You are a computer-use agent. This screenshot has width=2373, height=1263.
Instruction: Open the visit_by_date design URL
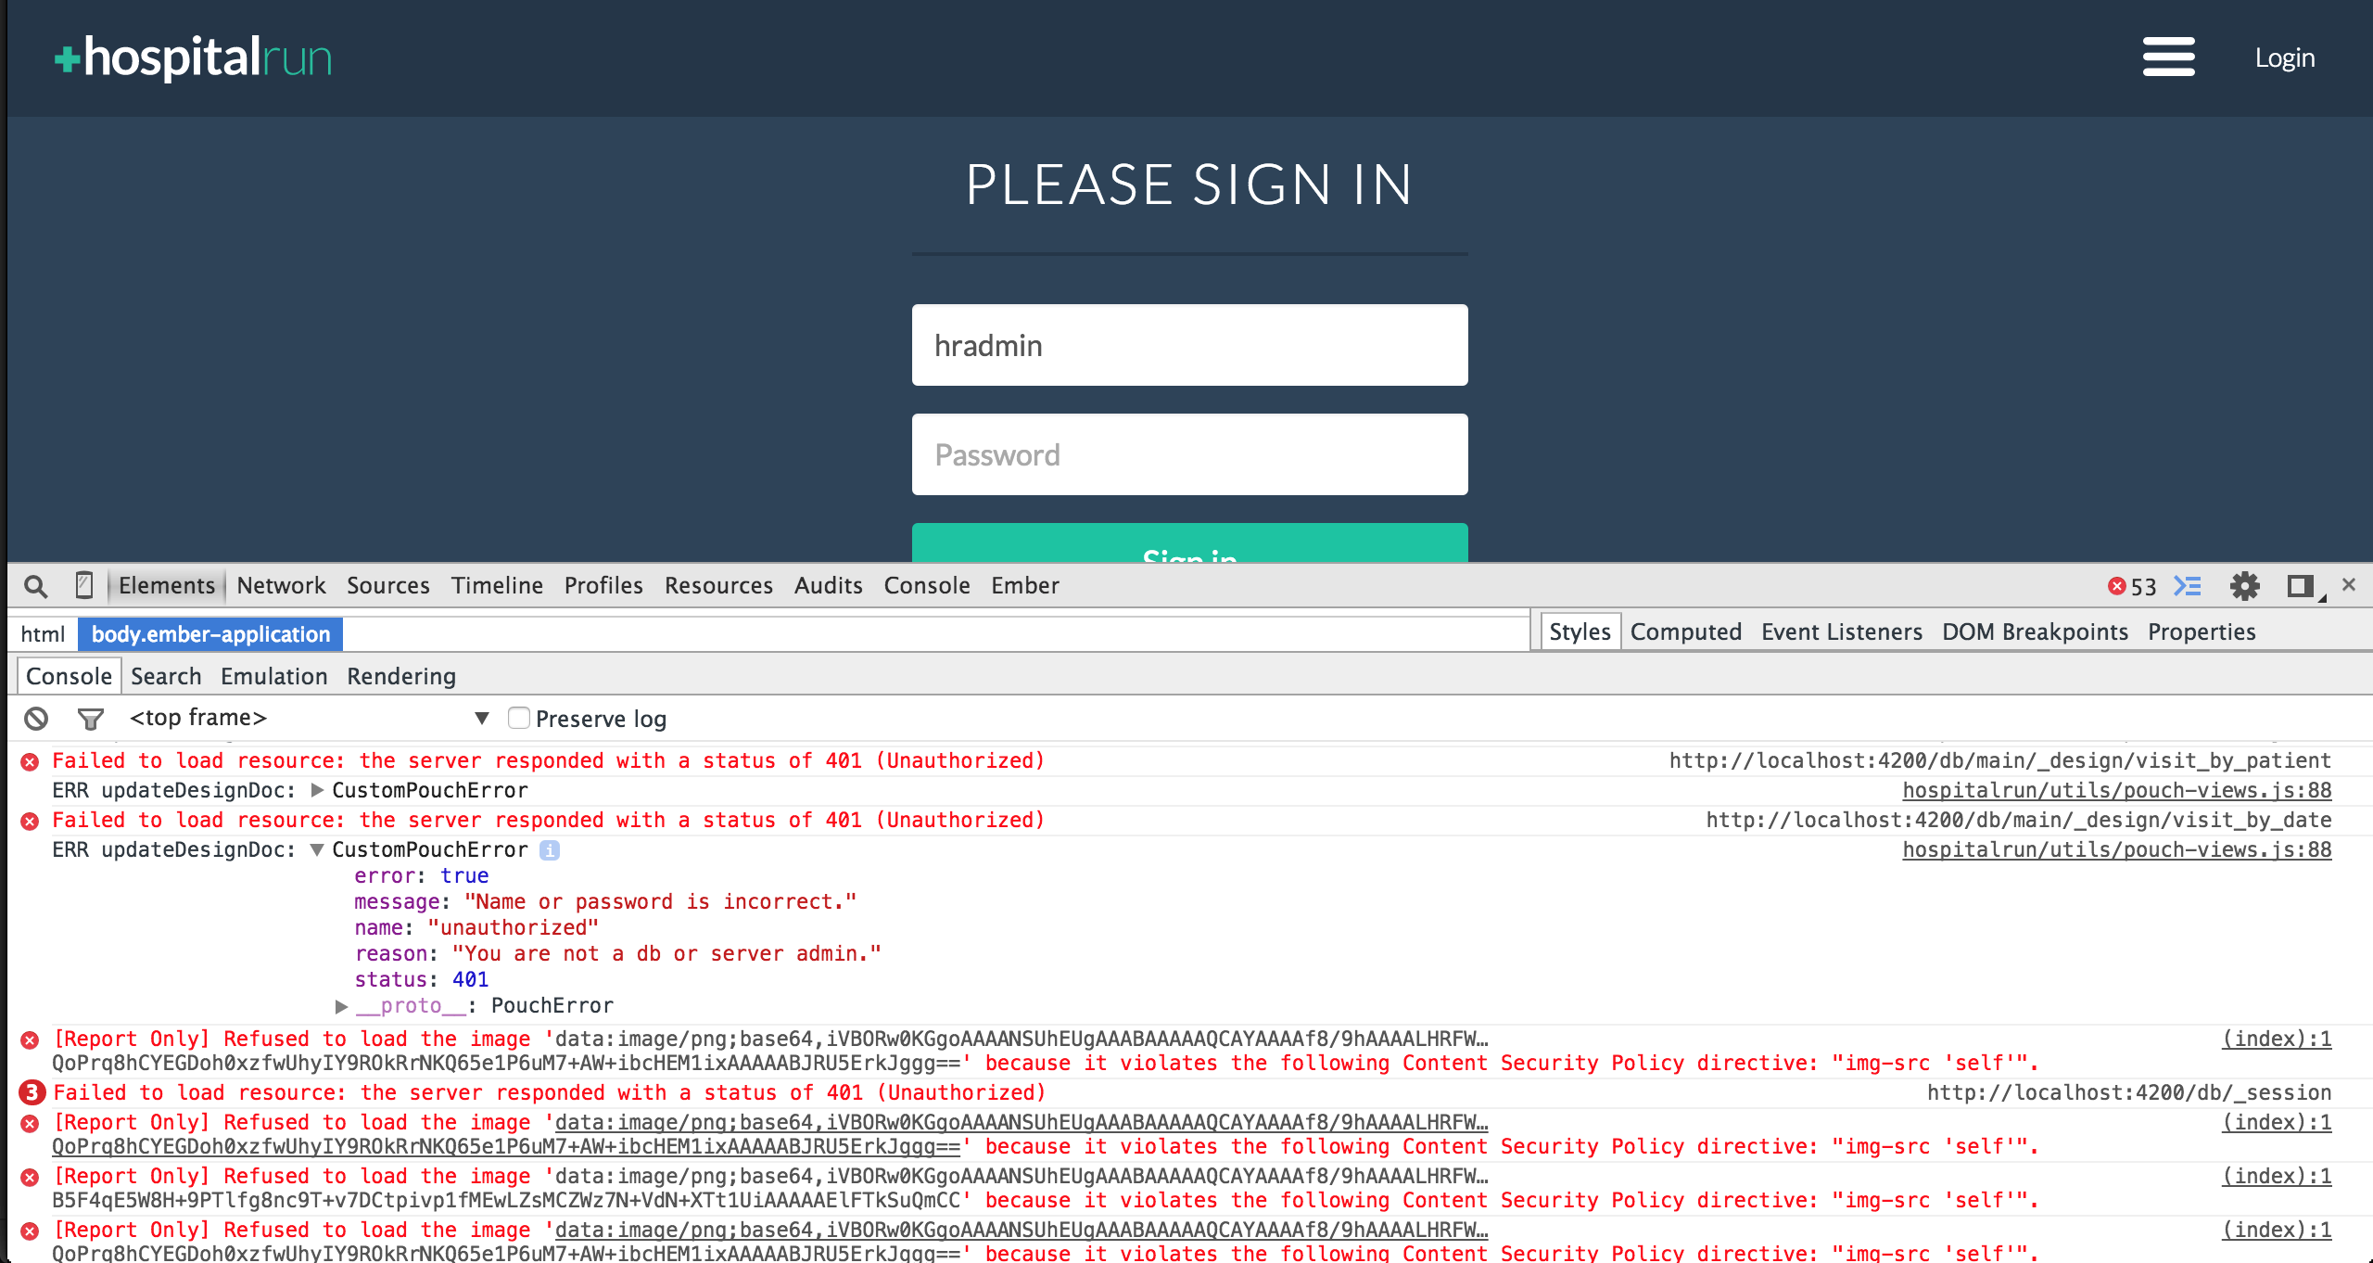pos(2018,820)
